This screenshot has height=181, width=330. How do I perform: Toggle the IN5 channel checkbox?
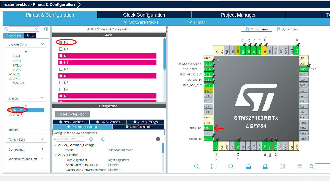pyautogui.click(x=61, y=76)
